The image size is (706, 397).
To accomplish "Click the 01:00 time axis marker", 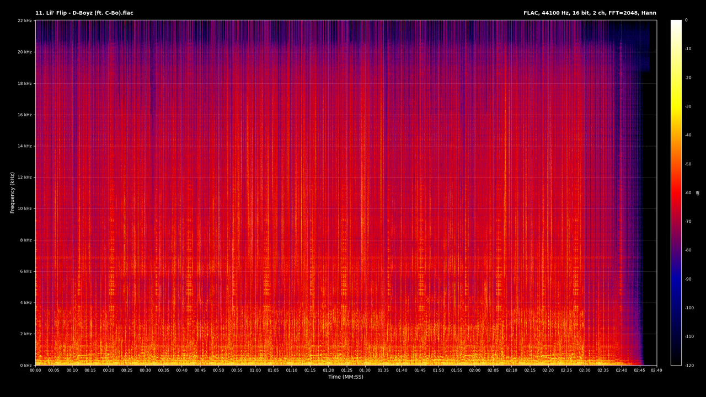I will pyautogui.click(x=255, y=371).
